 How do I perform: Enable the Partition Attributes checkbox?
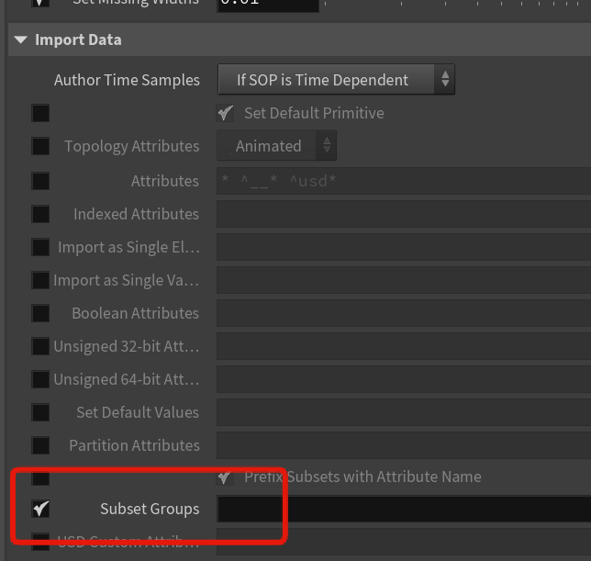coord(40,445)
